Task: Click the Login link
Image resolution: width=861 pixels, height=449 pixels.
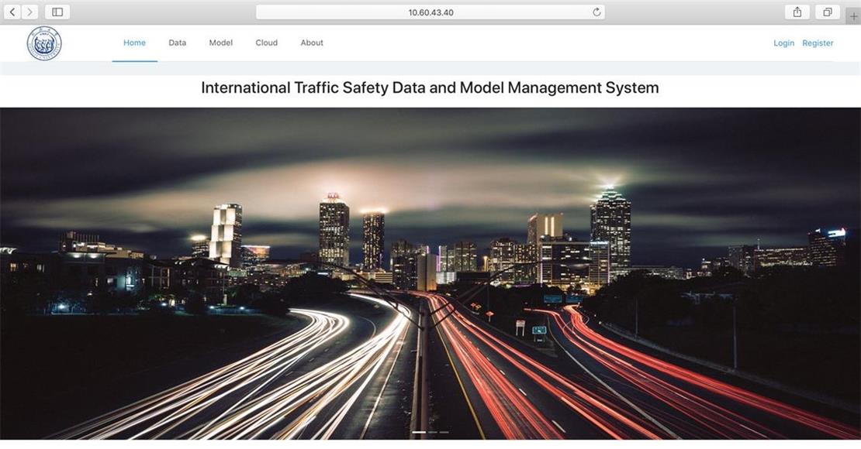Action: [x=783, y=43]
